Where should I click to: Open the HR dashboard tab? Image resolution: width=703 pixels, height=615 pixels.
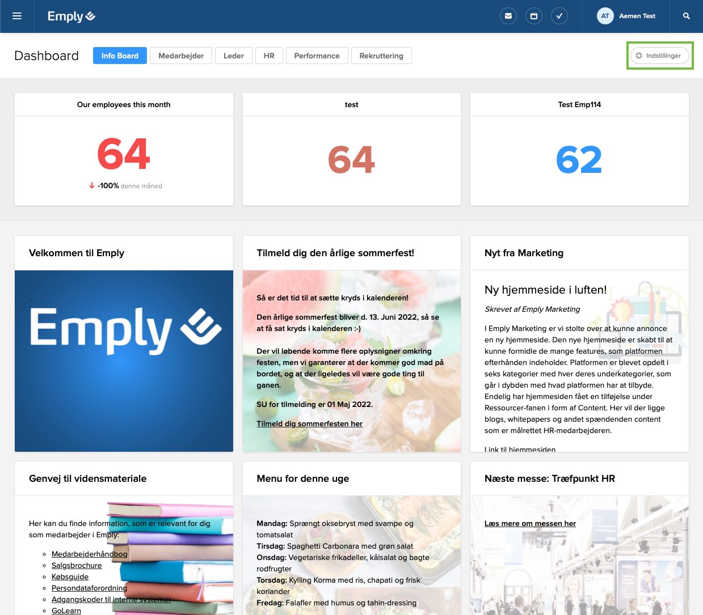(269, 56)
